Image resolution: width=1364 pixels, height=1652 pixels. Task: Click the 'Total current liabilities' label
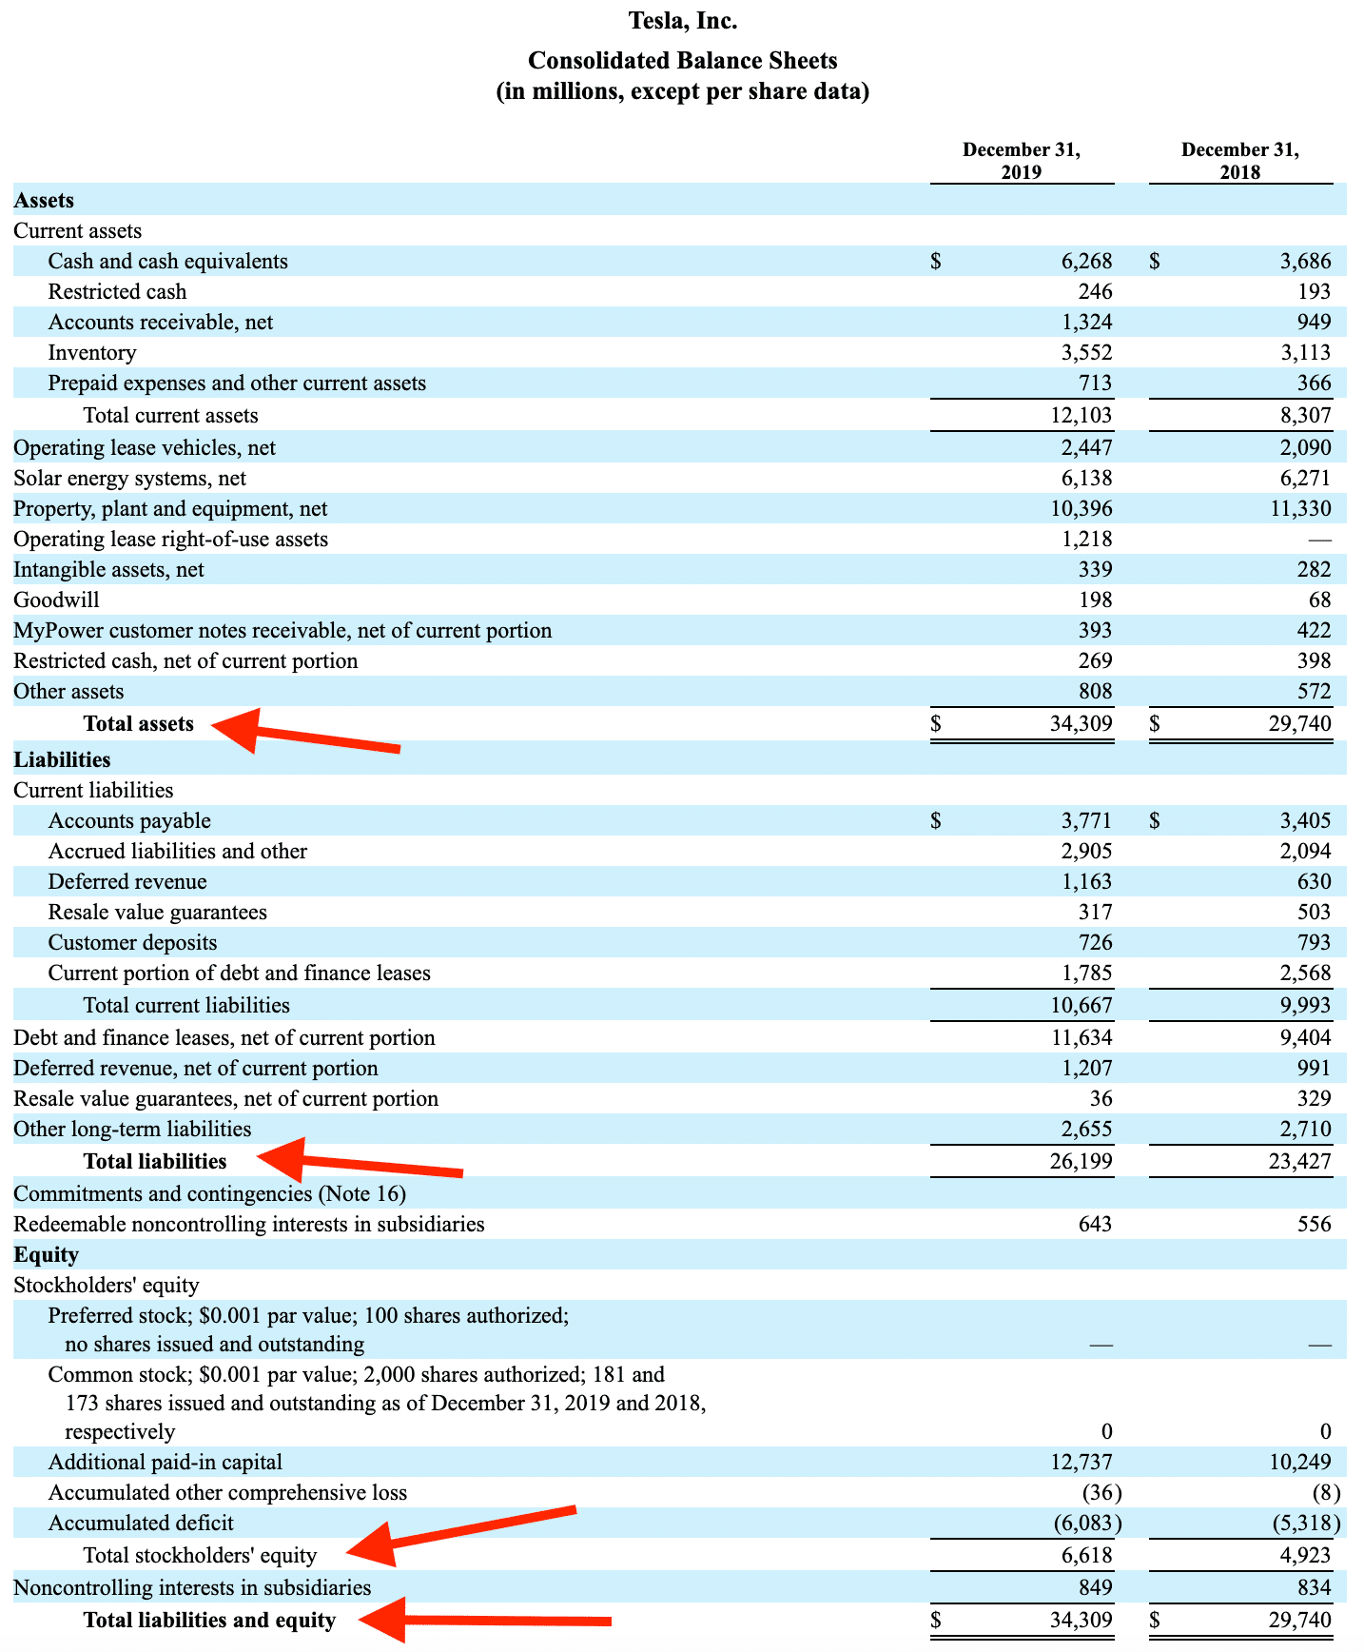pyautogui.click(x=186, y=1005)
